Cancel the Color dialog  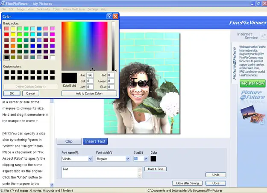(31, 94)
